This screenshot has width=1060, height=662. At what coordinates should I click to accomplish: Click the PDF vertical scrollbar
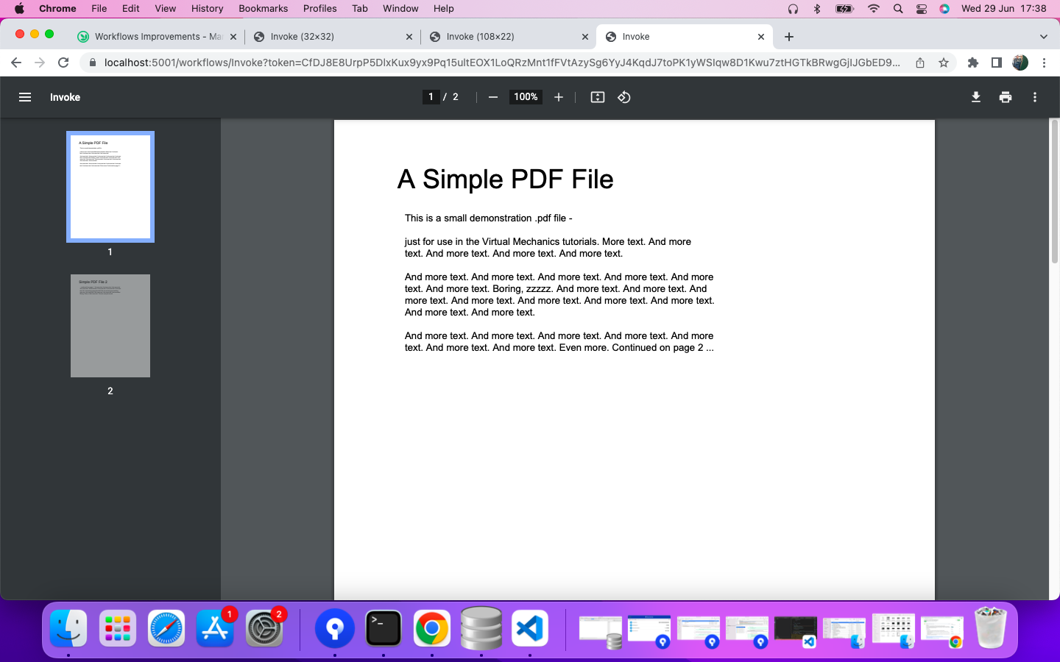pyautogui.click(x=1054, y=191)
